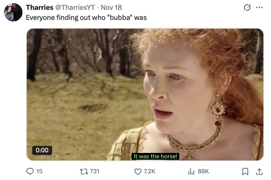
Task: Click the reply speech bubble icon
Action: [x=30, y=171]
